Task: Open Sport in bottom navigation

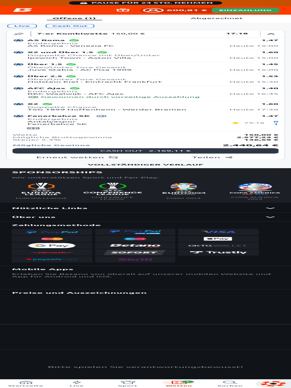Action: pos(128,383)
